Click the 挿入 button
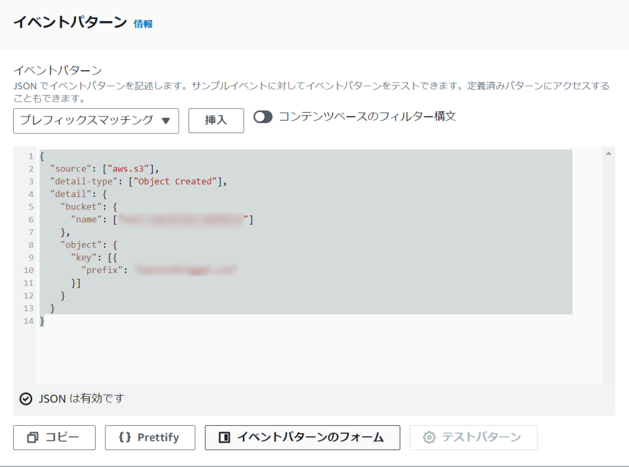 pyautogui.click(x=216, y=121)
